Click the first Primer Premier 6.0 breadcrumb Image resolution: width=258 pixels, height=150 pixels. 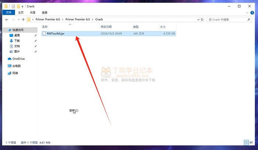tap(48, 19)
